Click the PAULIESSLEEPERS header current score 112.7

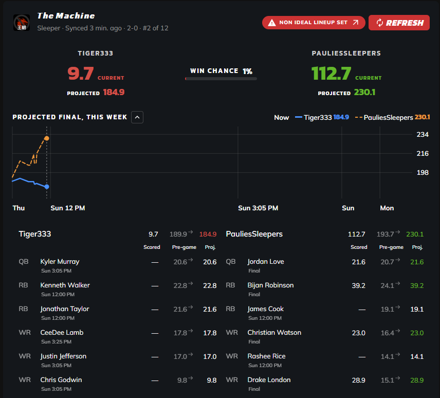point(331,74)
